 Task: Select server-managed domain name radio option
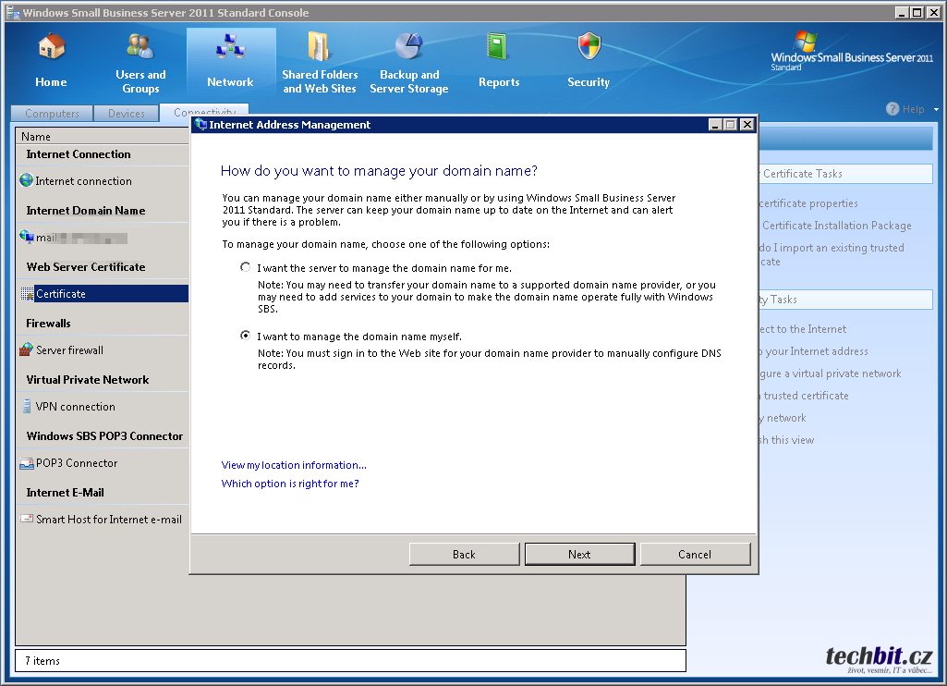pos(245,267)
